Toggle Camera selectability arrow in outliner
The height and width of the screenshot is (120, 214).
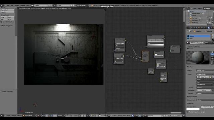coord(210,18)
